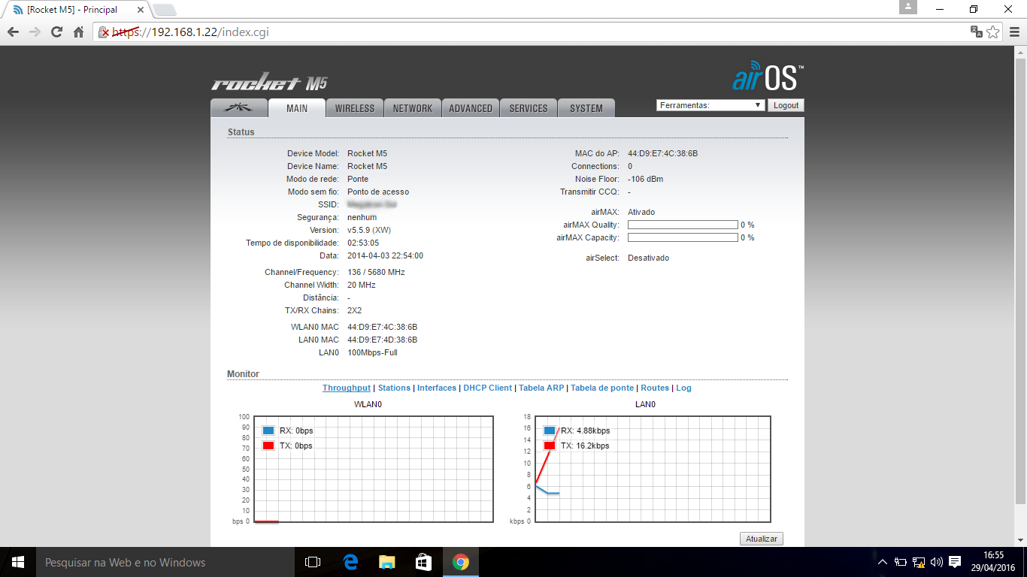Image resolution: width=1027 pixels, height=577 pixels.
Task: Launch Microsoft Edge from the taskbar
Action: [x=350, y=562]
